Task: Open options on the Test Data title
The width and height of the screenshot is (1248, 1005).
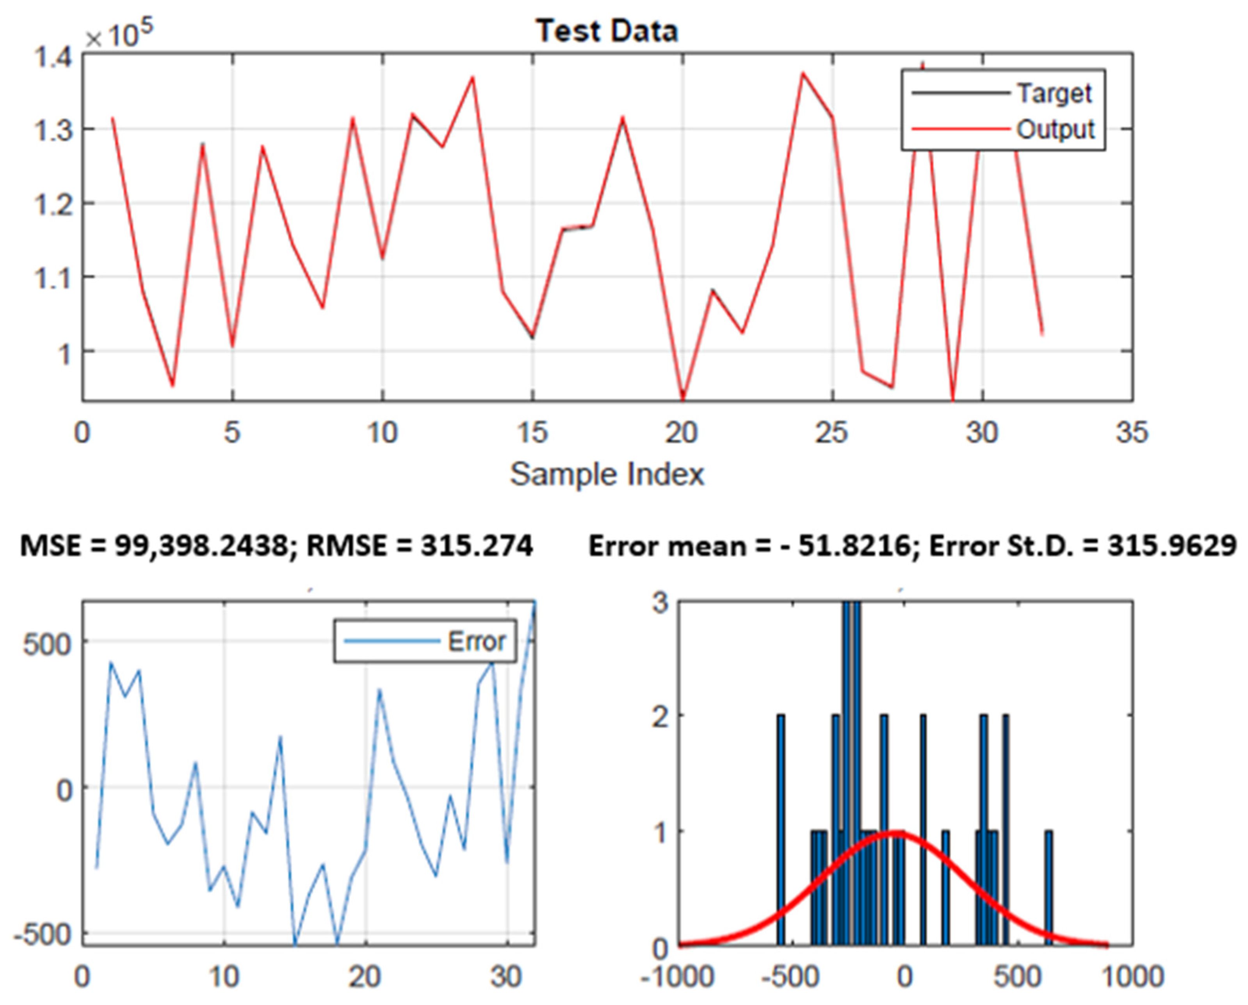Action: pos(606,29)
